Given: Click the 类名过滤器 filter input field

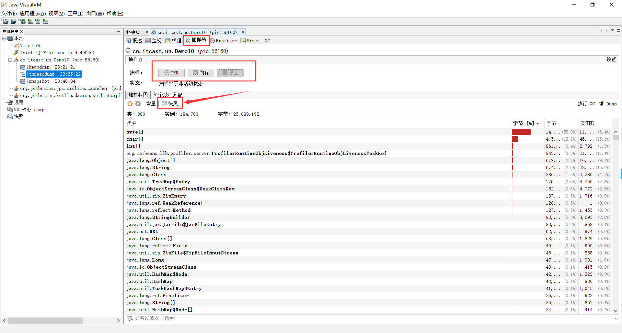Looking at the screenshot, I should click(x=324, y=318).
